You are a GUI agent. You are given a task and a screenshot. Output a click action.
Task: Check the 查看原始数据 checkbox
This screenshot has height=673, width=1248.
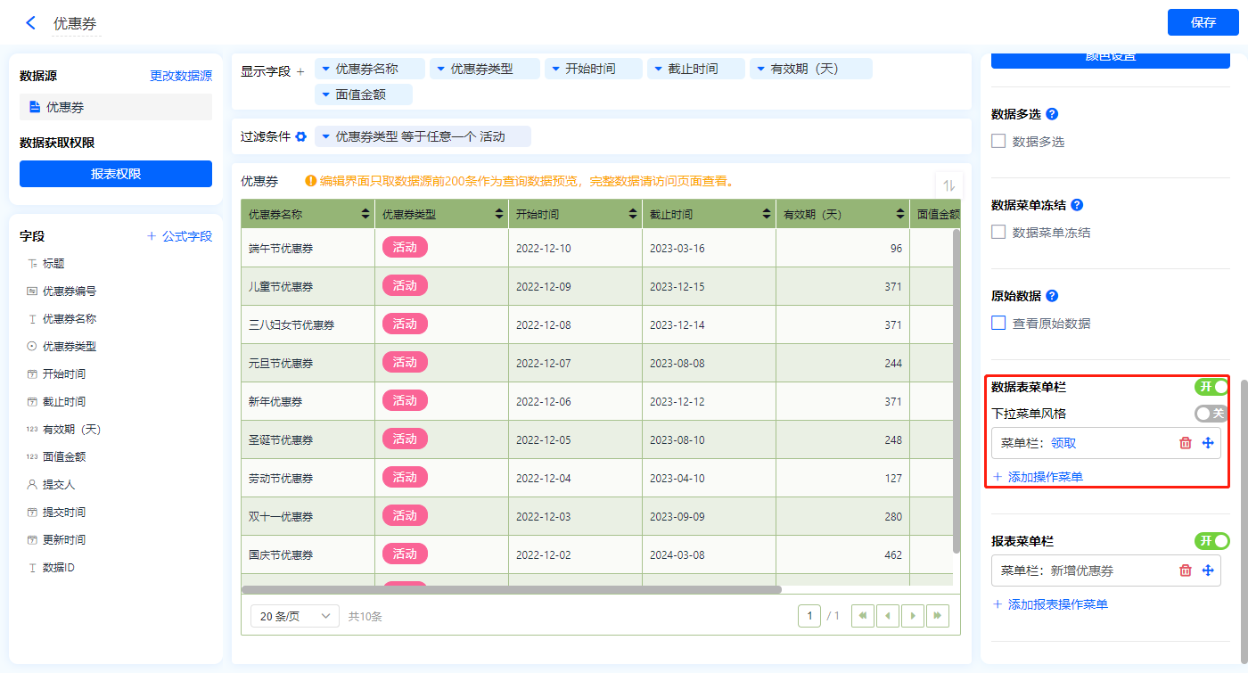[998, 323]
